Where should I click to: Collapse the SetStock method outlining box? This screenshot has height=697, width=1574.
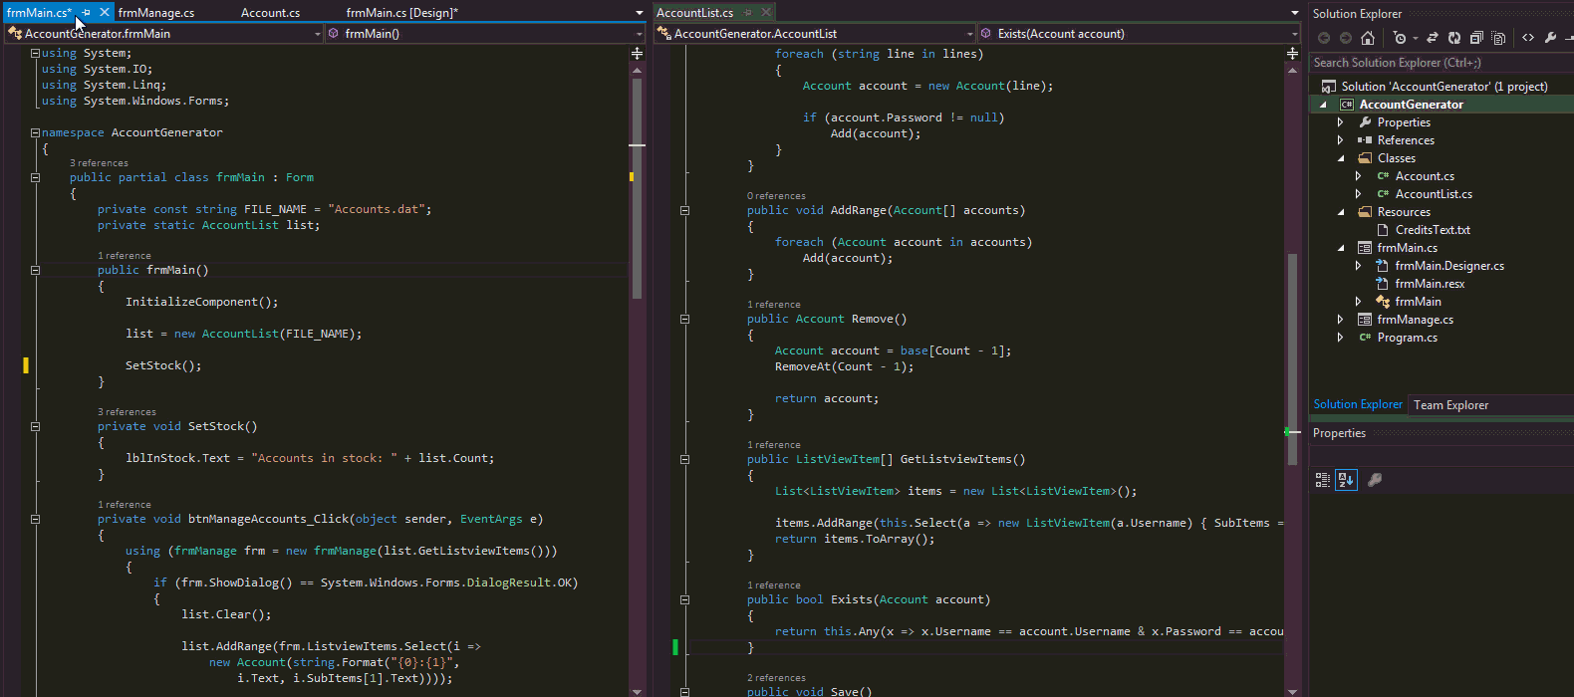(35, 426)
